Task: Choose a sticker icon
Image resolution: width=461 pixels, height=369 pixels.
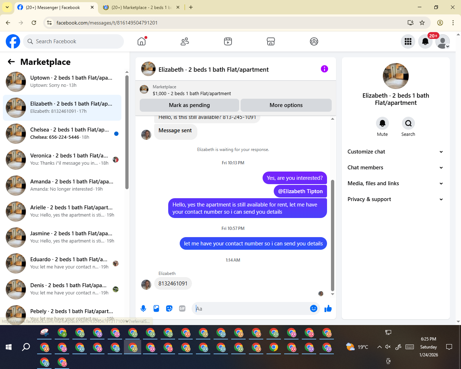Action: tap(169, 308)
